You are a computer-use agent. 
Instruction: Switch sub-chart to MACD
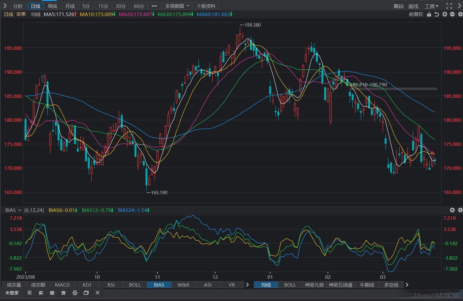pos(62,285)
